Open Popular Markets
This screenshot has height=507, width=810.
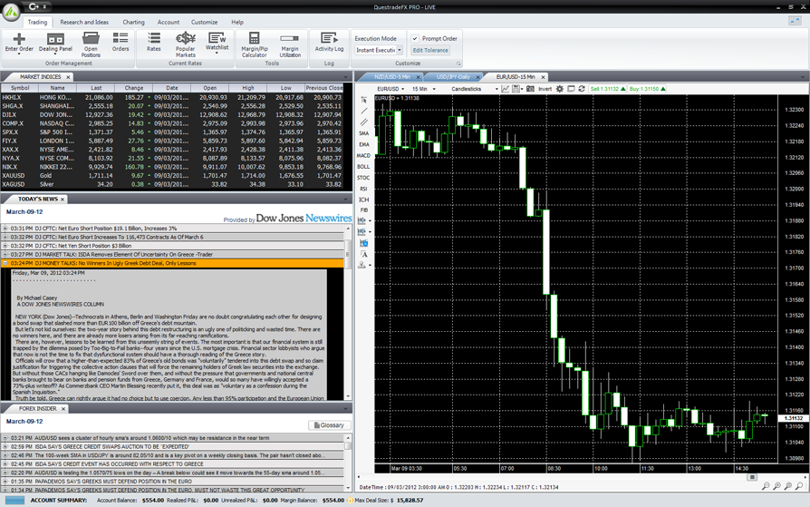[186, 44]
